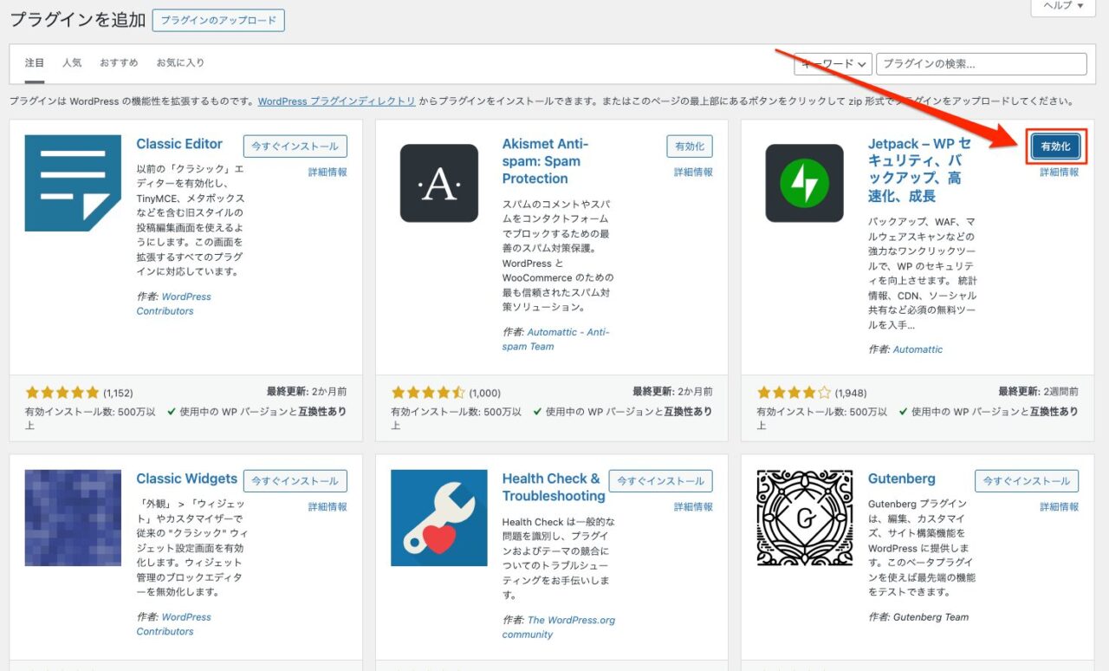
Task: Switch to the おすすめ tab
Action: (x=119, y=63)
